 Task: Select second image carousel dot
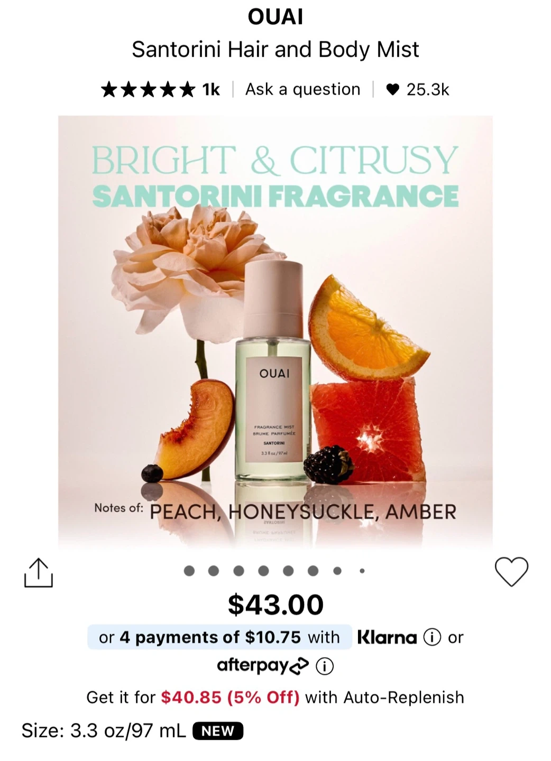point(214,571)
